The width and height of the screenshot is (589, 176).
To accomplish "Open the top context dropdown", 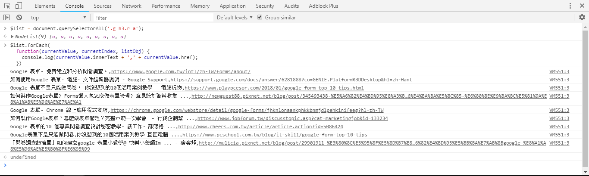I will click(x=58, y=18).
